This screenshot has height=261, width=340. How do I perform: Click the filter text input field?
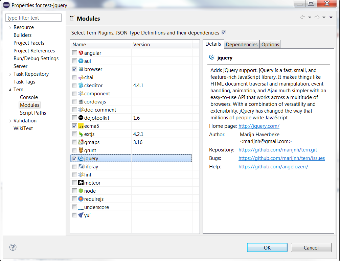33,17
